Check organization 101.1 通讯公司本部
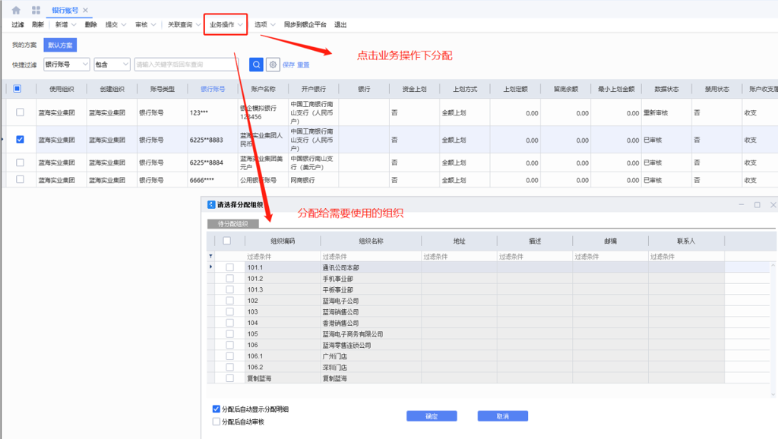 229,267
